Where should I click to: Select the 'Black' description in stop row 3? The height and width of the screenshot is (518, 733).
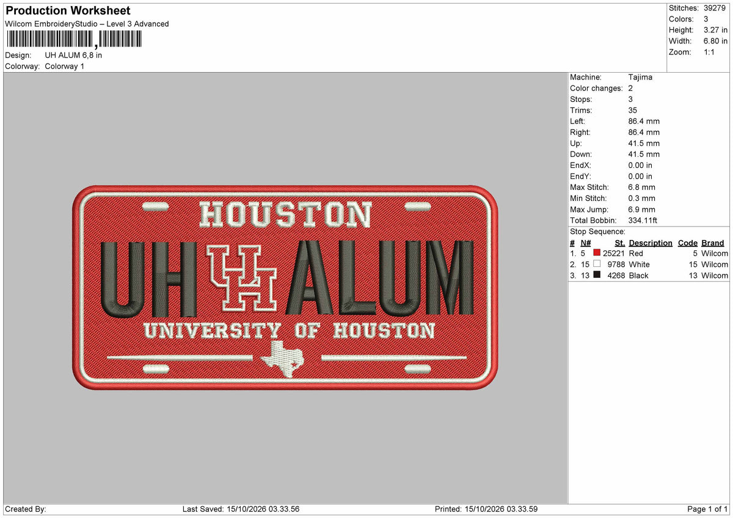pyautogui.click(x=638, y=275)
